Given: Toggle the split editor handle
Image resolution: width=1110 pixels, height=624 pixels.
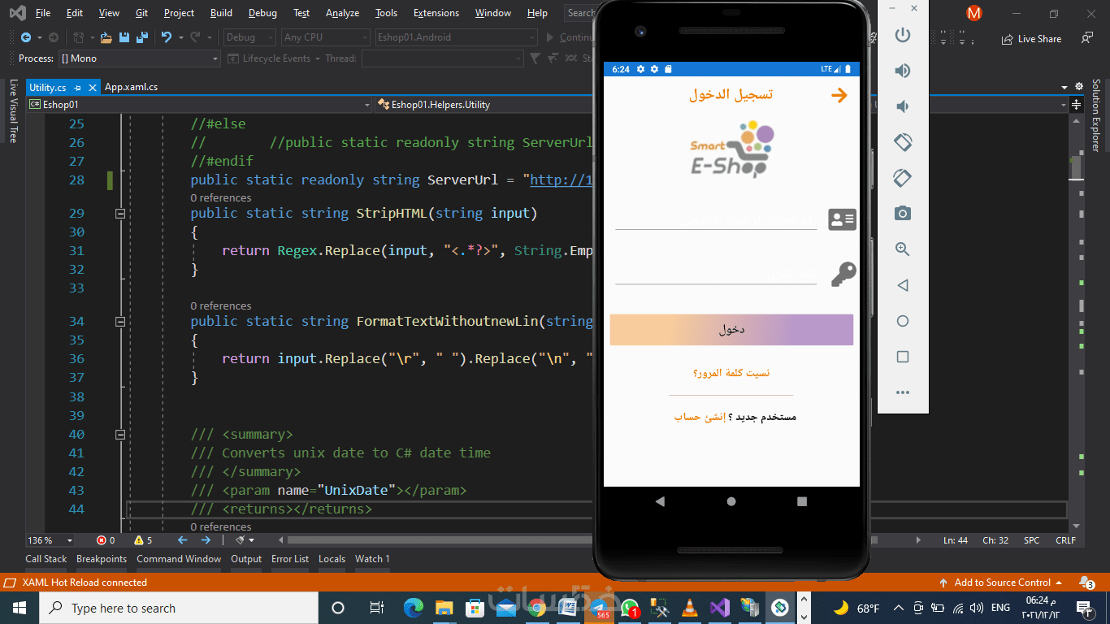Looking at the screenshot, I should pyautogui.click(x=1077, y=104).
